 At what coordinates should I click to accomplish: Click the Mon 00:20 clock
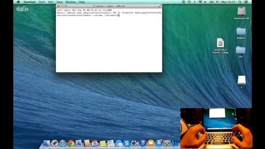(x=228, y=2)
